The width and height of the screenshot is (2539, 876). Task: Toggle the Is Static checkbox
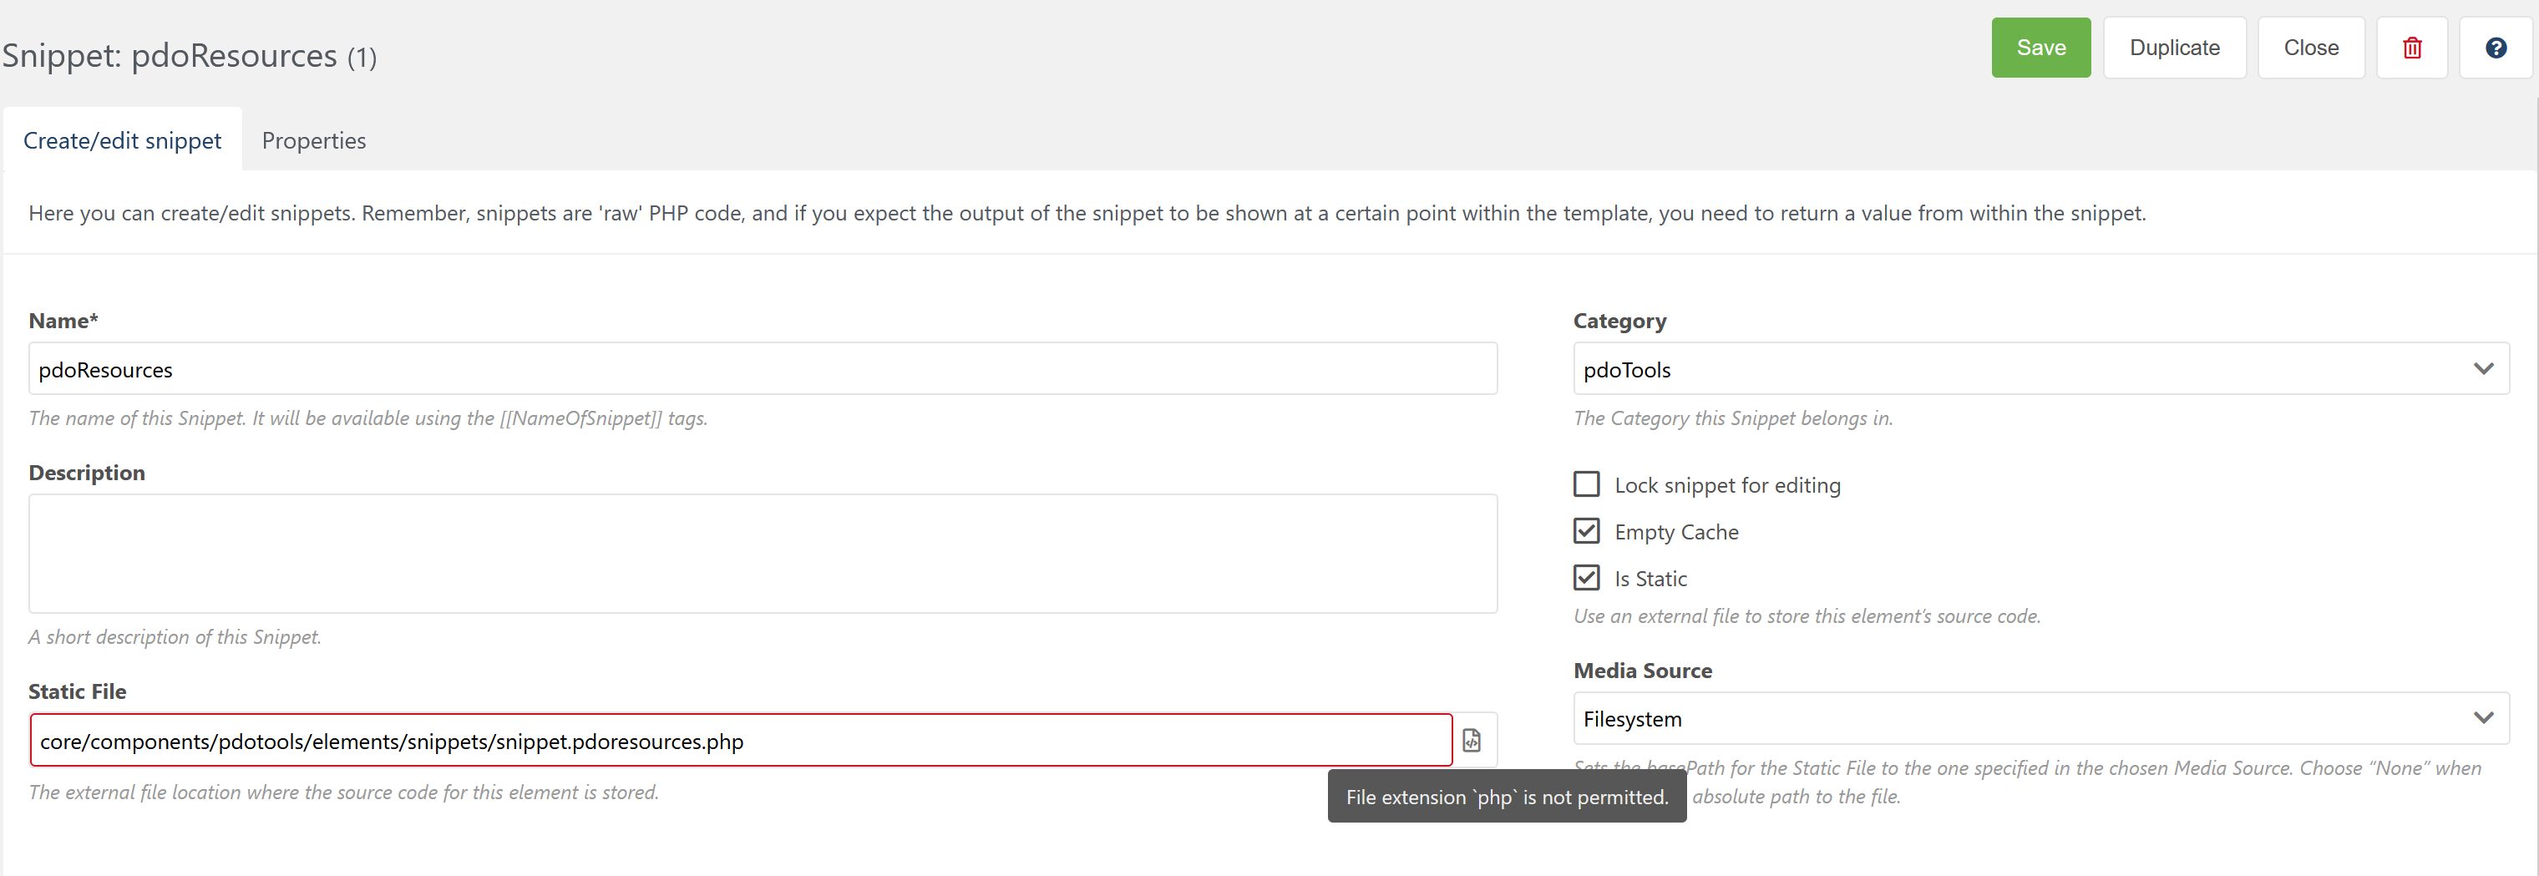(x=1586, y=577)
